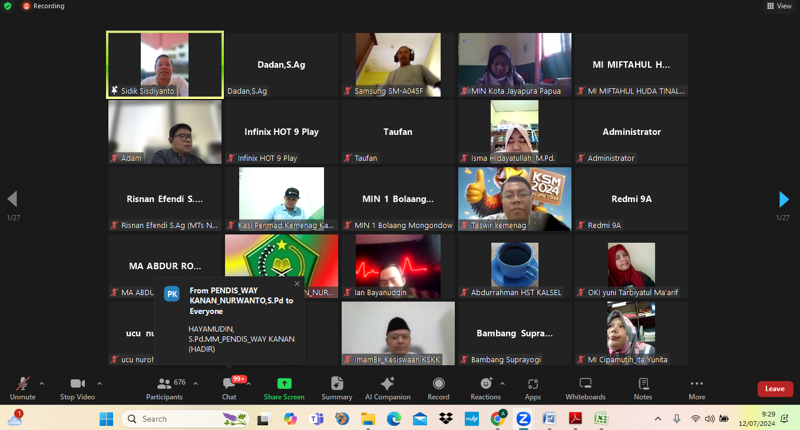
Task: Open the Apps panel
Action: click(533, 384)
